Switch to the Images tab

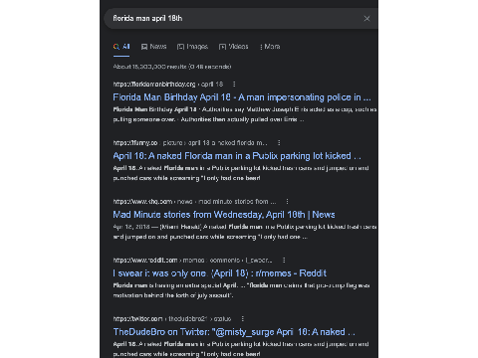coord(192,47)
